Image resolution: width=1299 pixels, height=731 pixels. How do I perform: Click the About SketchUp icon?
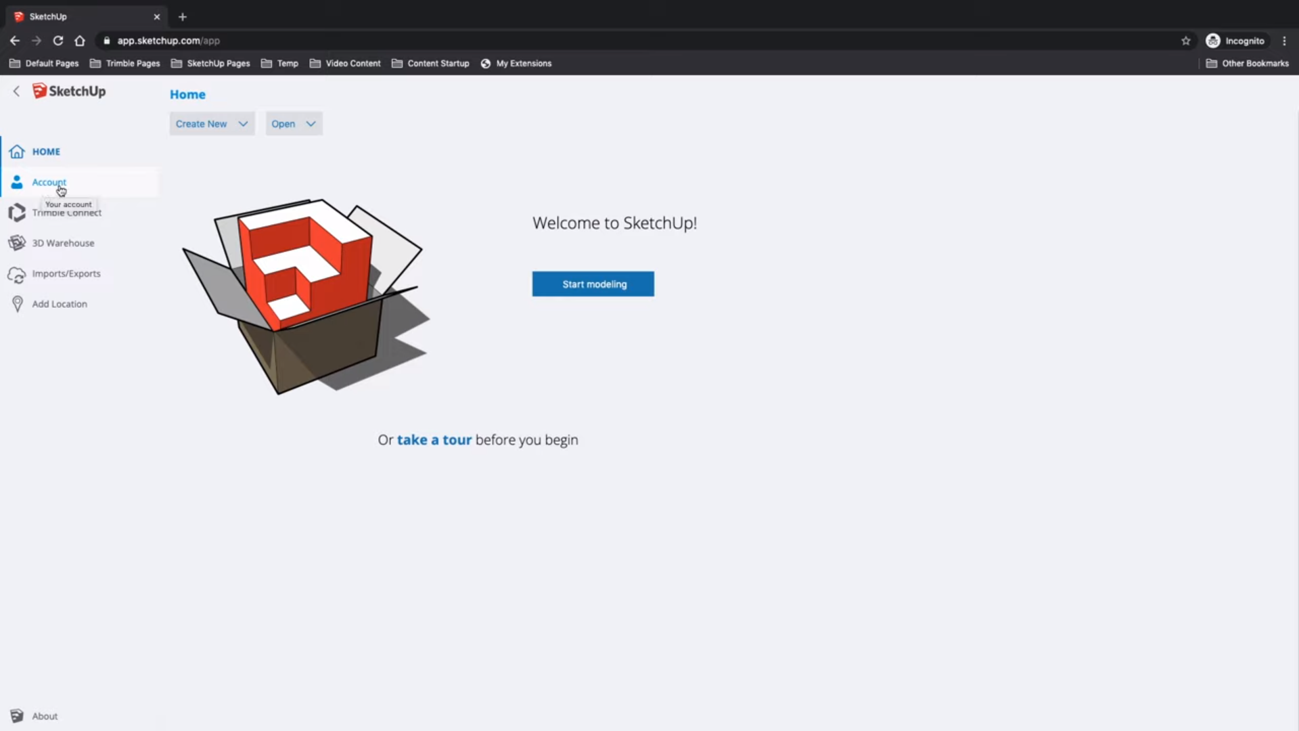coord(17,716)
